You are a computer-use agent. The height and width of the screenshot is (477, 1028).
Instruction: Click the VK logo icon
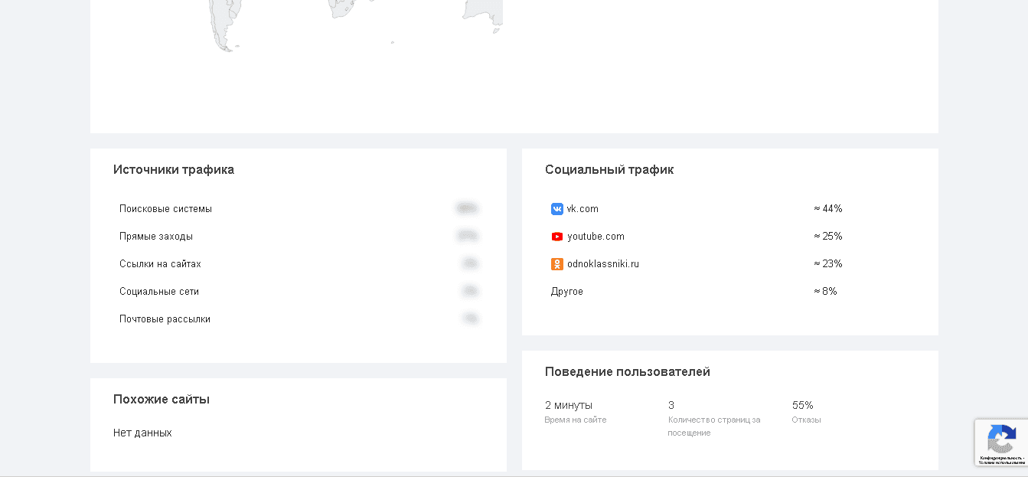[556, 209]
